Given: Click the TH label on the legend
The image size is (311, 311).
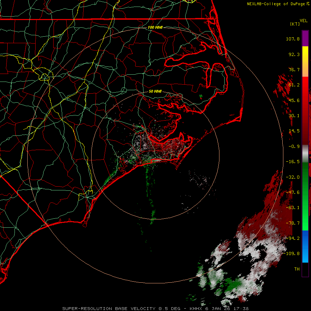Looking at the screenshot, I should pyautogui.click(x=297, y=269).
